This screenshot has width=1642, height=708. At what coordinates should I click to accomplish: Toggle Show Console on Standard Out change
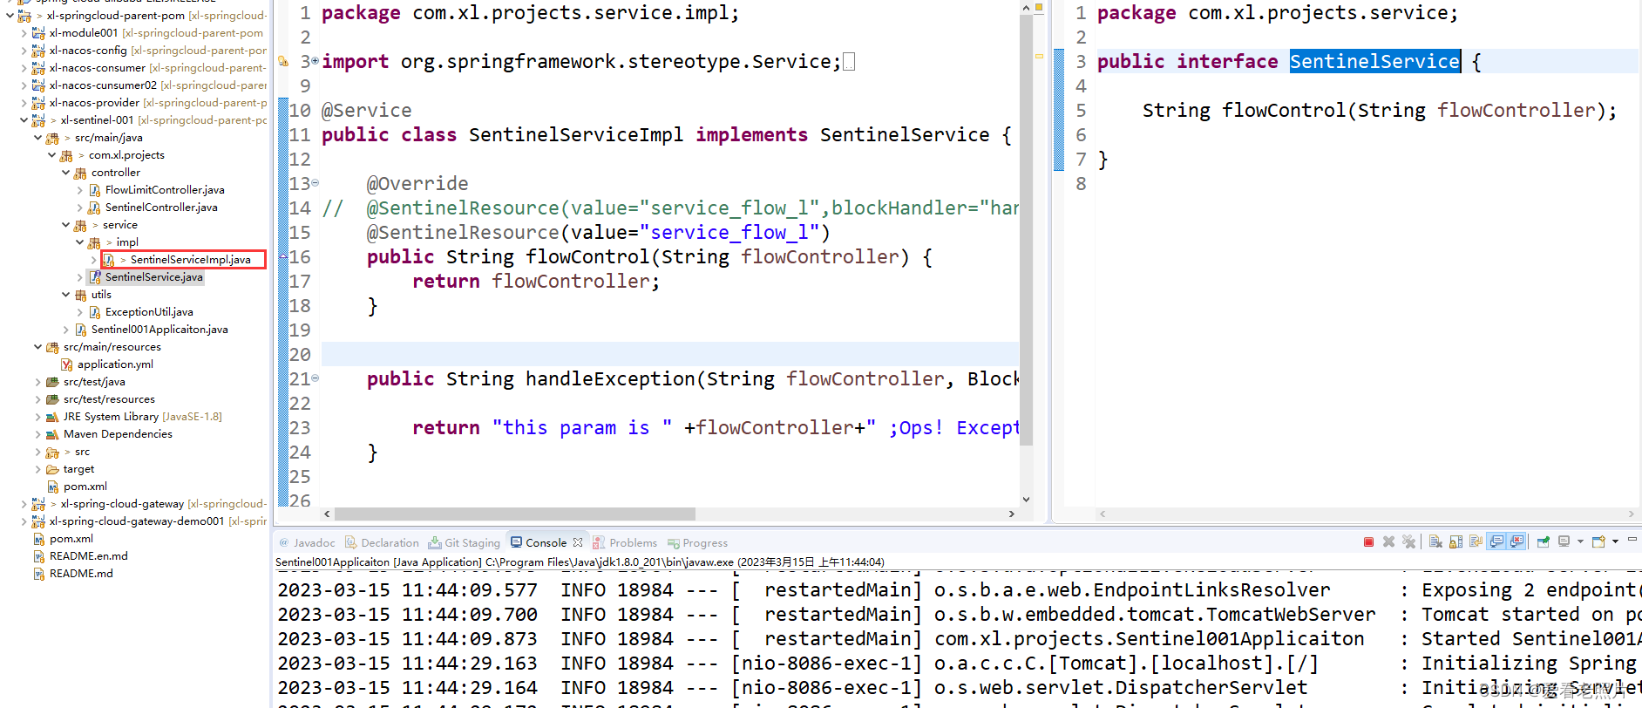tap(1496, 541)
